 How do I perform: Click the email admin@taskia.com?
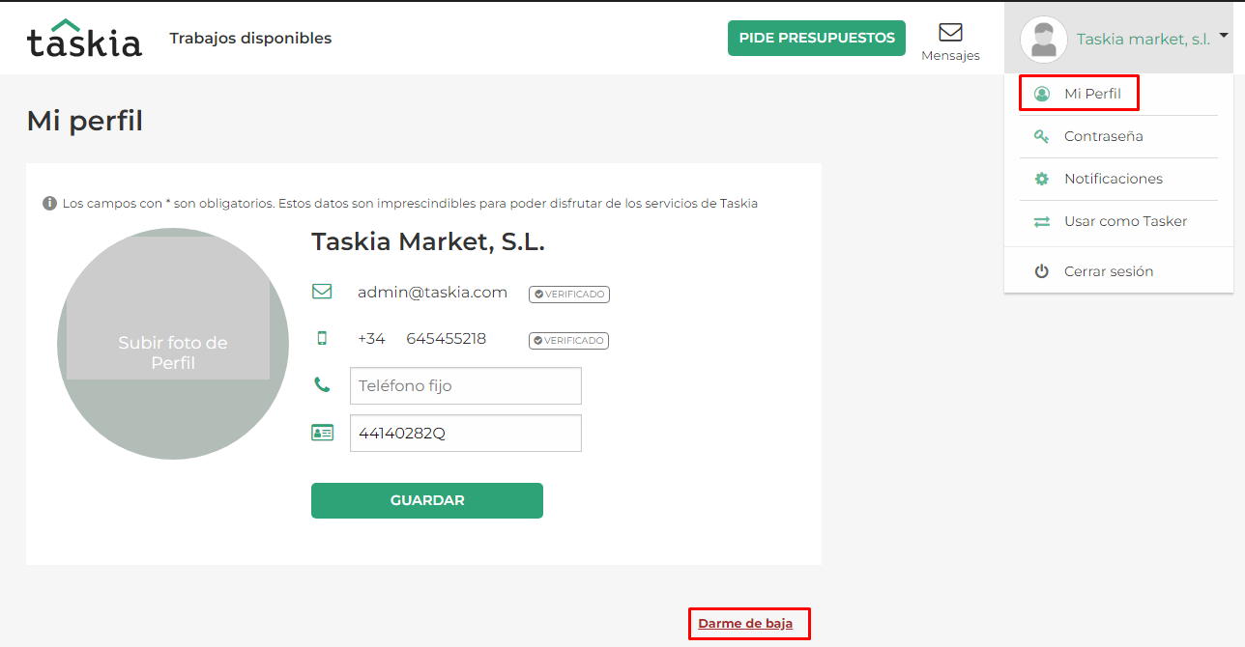[x=432, y=292]
